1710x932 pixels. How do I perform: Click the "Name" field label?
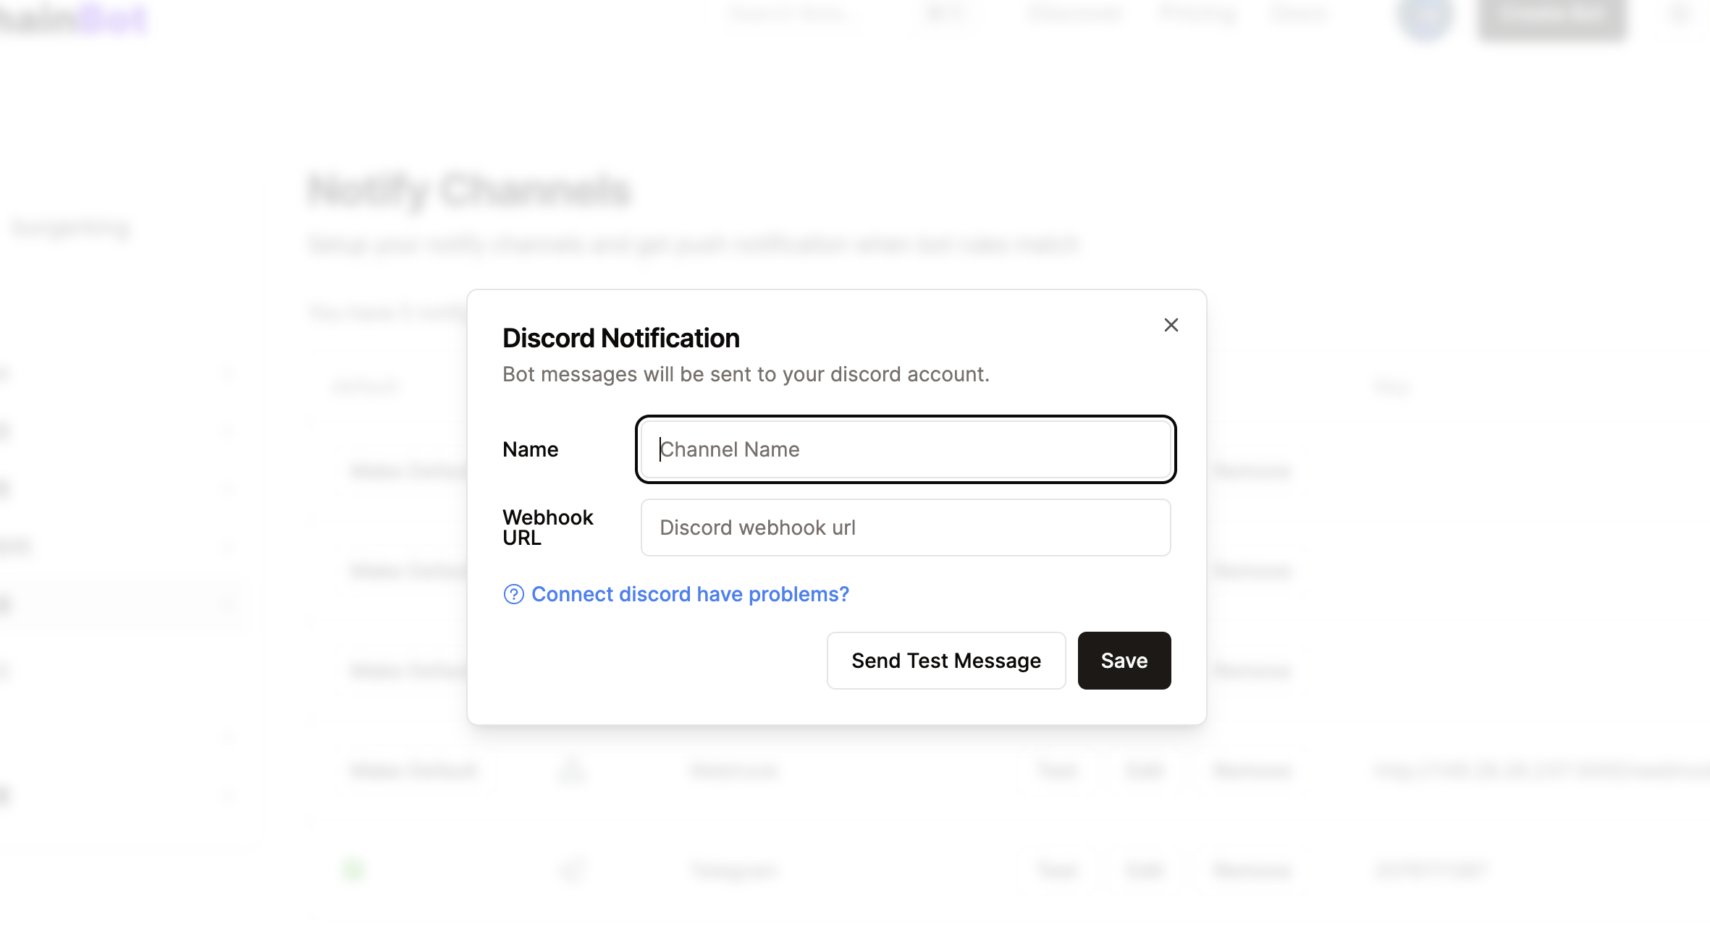pos(530,449)
